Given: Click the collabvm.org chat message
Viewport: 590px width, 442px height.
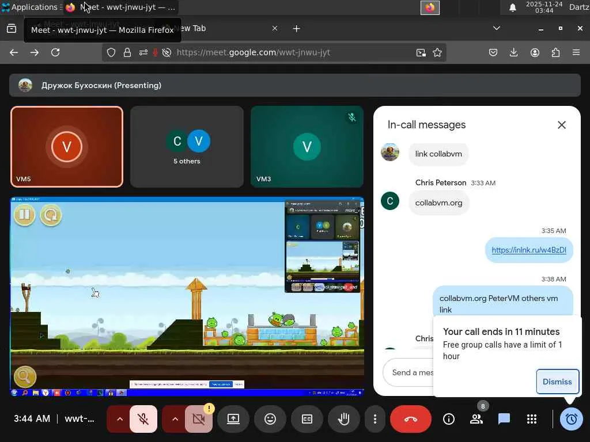Looking at the screenshot, I should (x=438, y=203).
